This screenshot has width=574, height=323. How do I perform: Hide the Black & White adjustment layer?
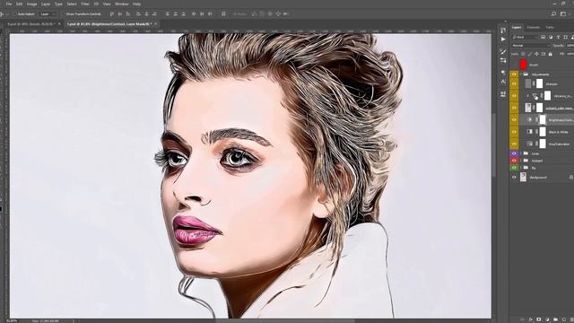[514, 132]
